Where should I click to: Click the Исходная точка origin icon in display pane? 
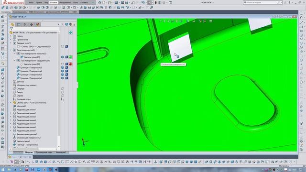click(x=63, y=99)
